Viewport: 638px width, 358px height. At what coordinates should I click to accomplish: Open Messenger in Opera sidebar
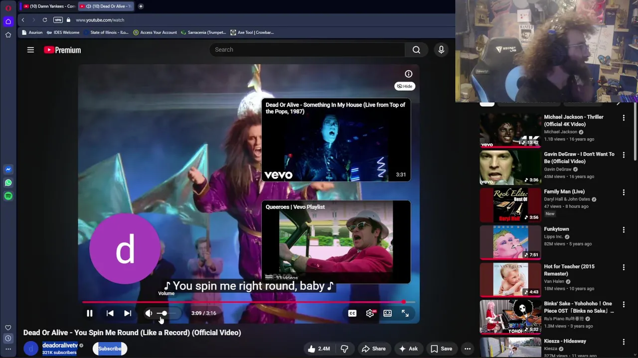point(8,170)
